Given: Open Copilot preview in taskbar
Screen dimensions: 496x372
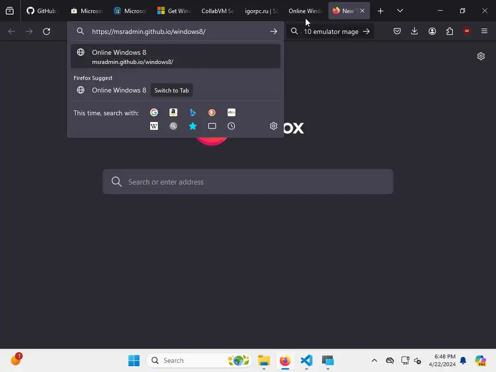Looking at the screenshot, I should 480,360.
